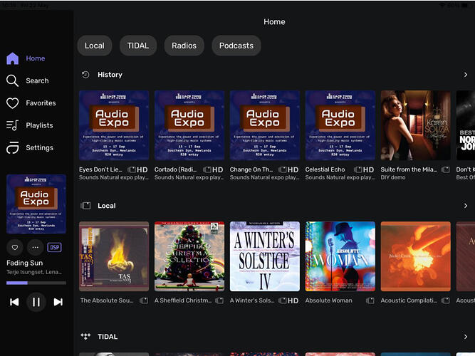Image resolution: width=475 pixels, height=356 pixels.
Task: Open Cortado (Radio) album cover
Action: tap(189, 125)
